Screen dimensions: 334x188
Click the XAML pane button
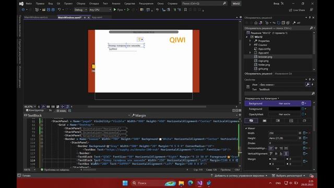coord(62,111)
